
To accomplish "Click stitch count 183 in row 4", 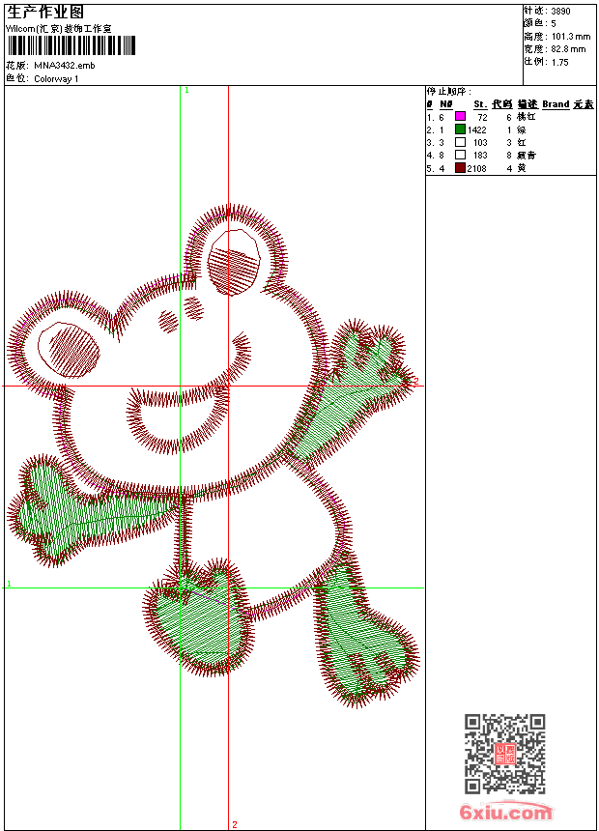I will pos(480,156).
